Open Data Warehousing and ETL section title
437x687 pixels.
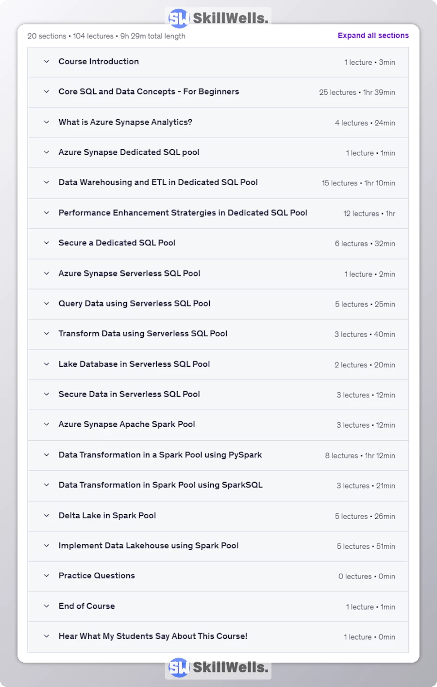(158, 182)
